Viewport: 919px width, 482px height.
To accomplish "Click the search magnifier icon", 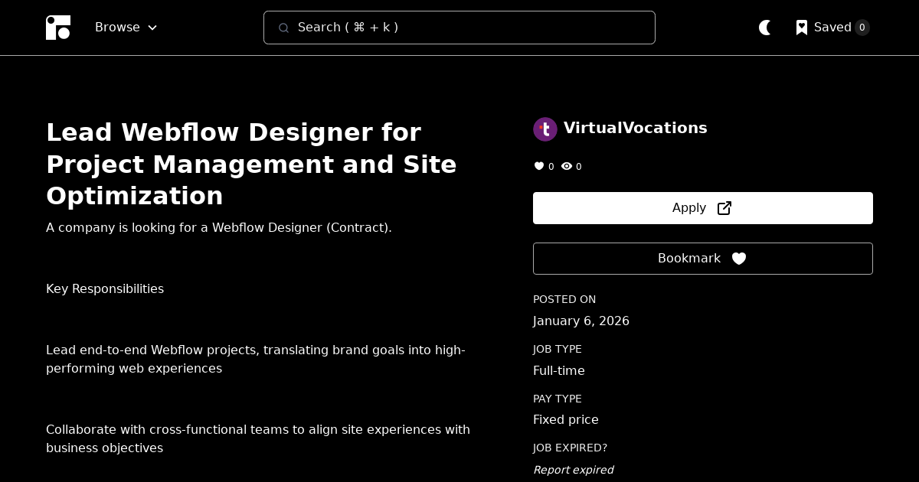I will (x=284, y=28).
